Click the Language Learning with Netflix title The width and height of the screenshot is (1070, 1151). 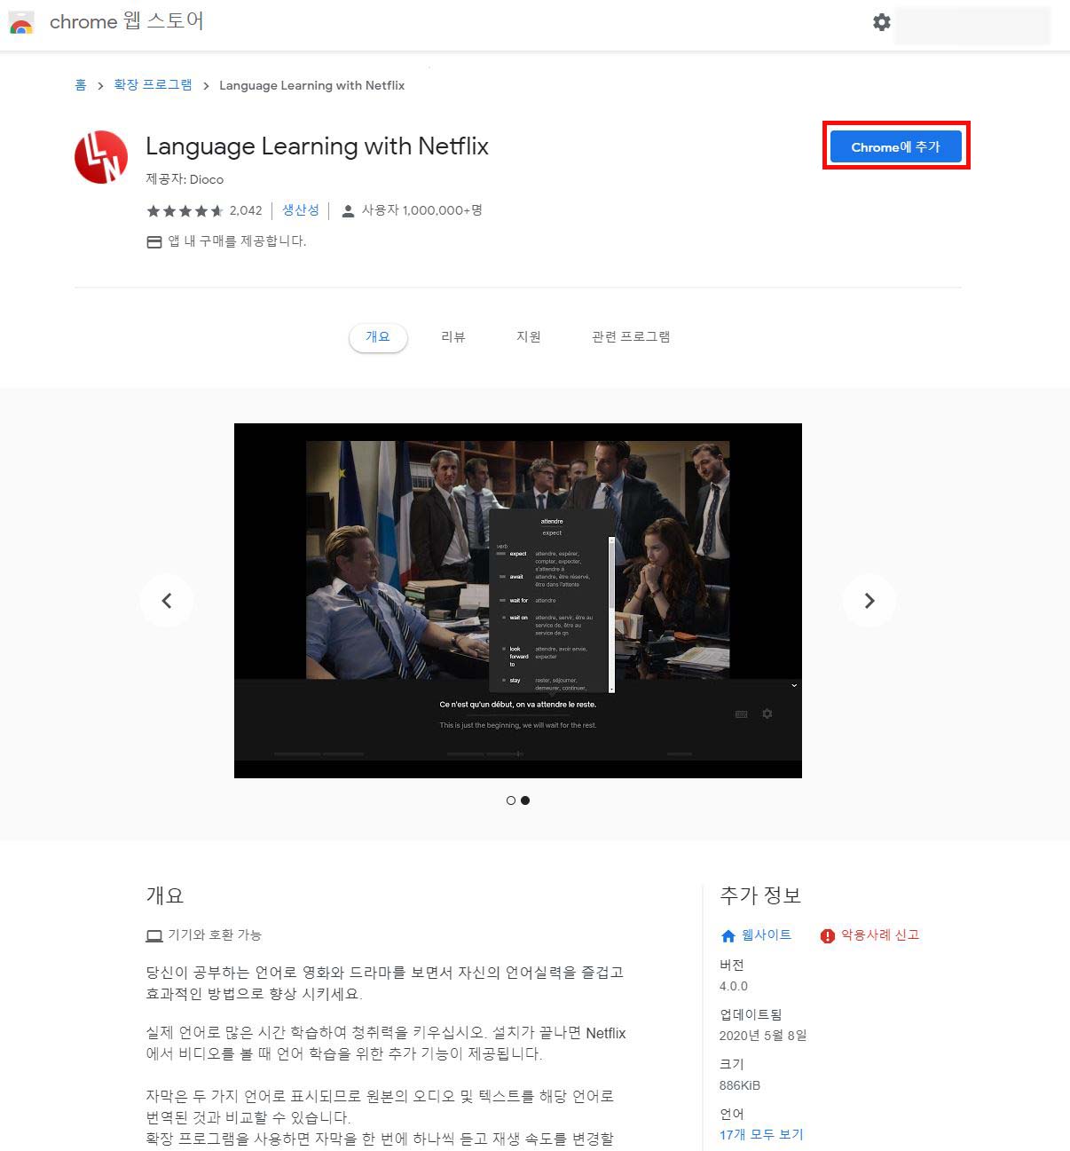click(x=317, y=146)
